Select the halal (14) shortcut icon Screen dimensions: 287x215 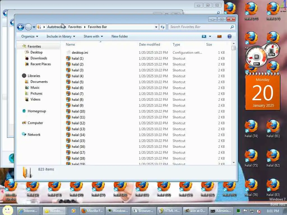[x=68, y=135]
